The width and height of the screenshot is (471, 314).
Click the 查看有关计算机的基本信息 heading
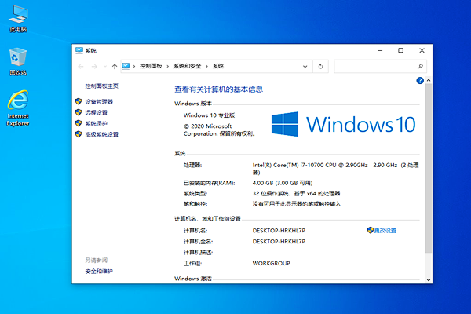point(219,89)
